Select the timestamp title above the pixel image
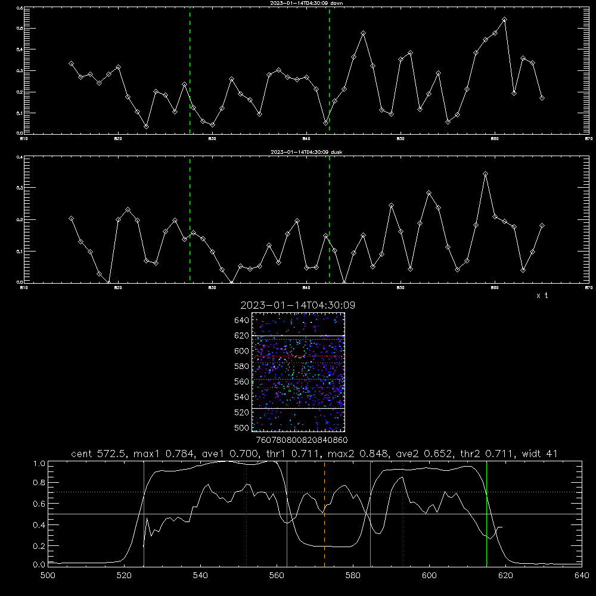Image resolution: width=596 pixels, height=596 pixels. click(x=298, y=305)
